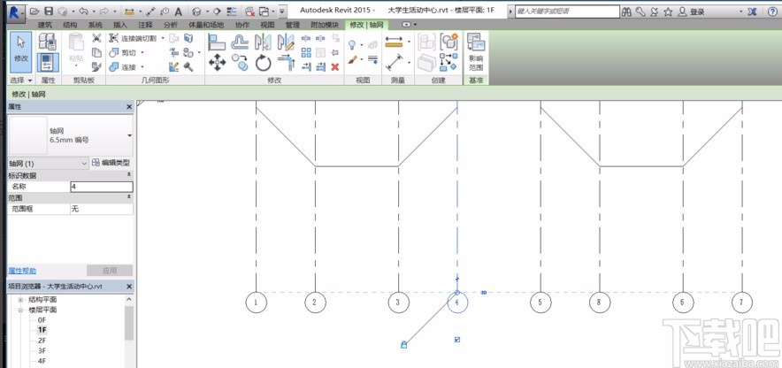782x368 pixels.
Task: Toggle the padlock on grid 4 leader
Action: point(404,345)
